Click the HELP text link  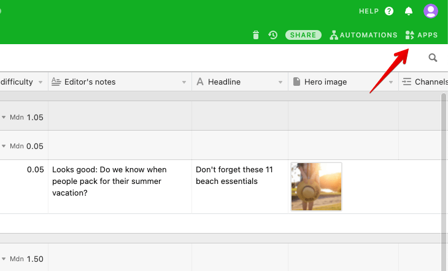(369, 11)
